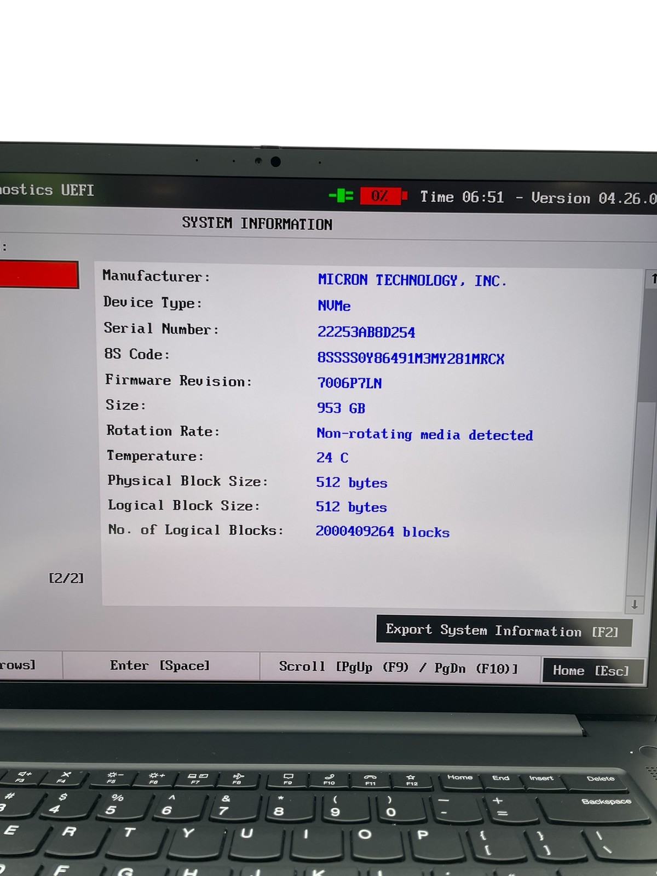Viewport: 657px width, 876px height.
Task: Click the Serial Number: label
Action: [x=162, y=328]
